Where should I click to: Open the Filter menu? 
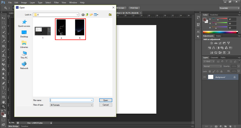56,2
